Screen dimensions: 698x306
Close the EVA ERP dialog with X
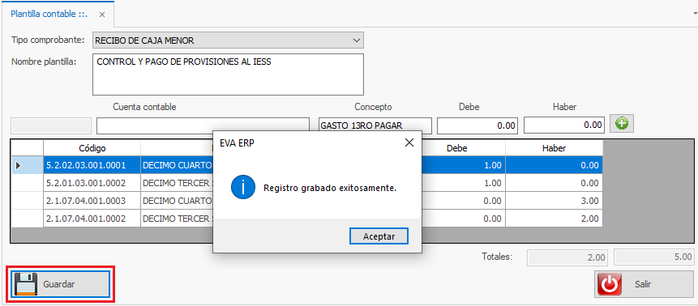(409, 142)
